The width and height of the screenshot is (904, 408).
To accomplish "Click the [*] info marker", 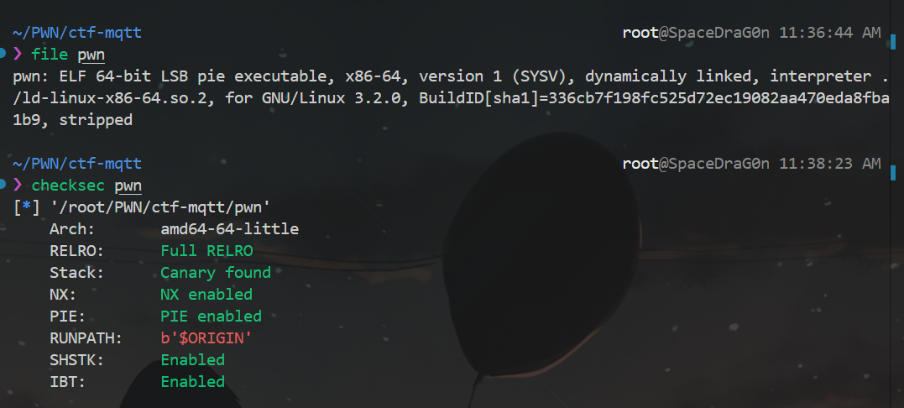I will pos(27,207).
